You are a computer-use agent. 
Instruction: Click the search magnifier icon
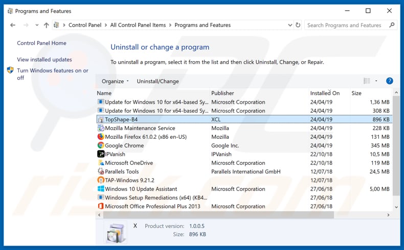click(392, 25)
